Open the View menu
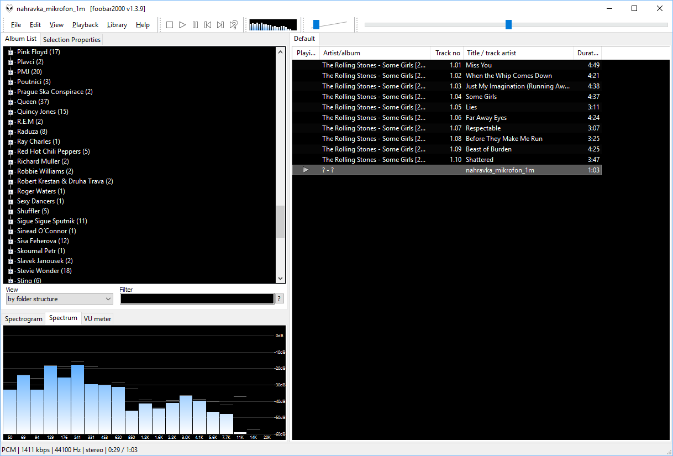This screenshot has height=456, width=673. tap(56, 25)
